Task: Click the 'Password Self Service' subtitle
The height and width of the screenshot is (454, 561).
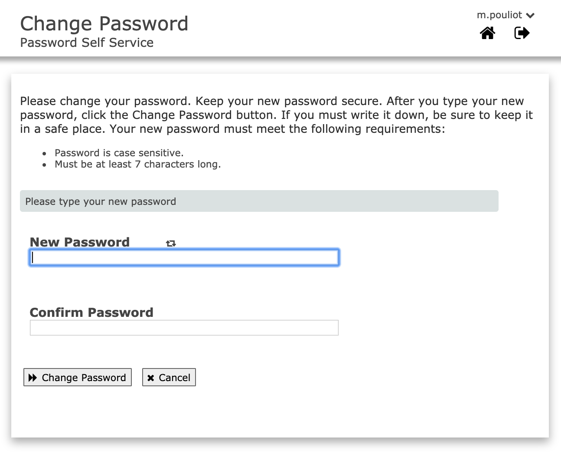Action: point(87,43)
